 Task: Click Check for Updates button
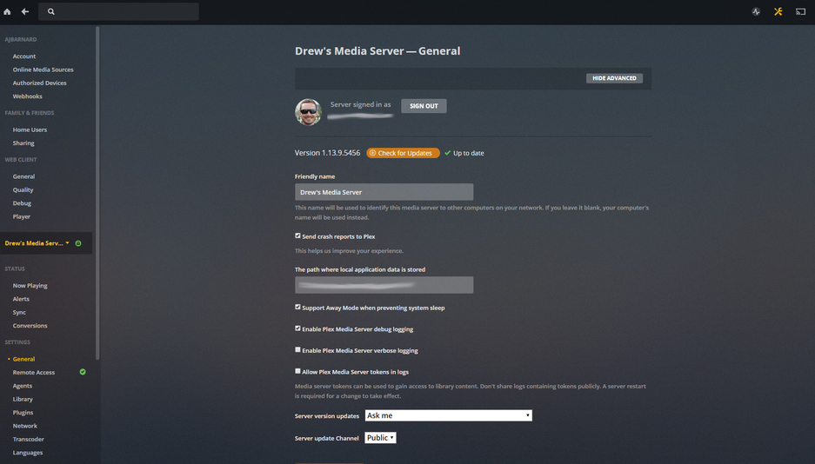pyautogui.click(x=403, y=153)
